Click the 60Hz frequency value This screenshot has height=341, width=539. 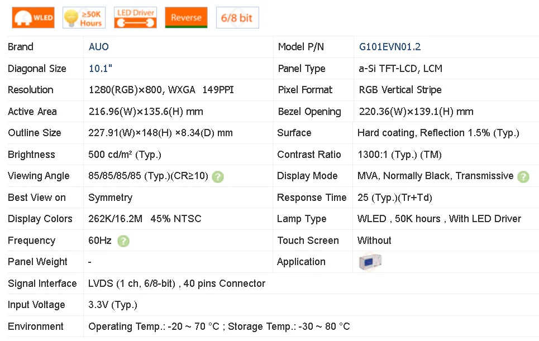99,241
